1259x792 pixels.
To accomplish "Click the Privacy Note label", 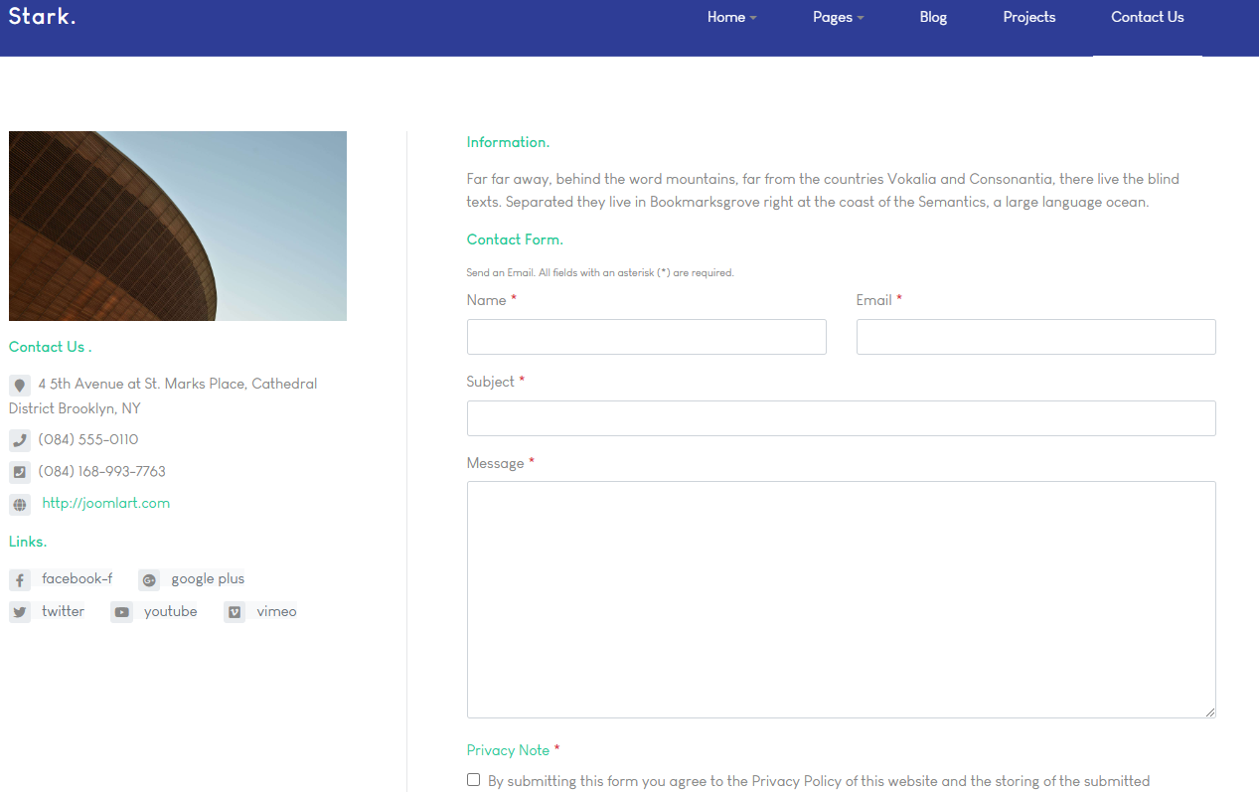I will (508, 750).
